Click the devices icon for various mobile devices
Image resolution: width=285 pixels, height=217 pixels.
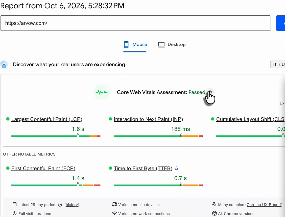point(114,204)
